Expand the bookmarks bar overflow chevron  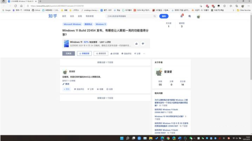click(234, 10)
